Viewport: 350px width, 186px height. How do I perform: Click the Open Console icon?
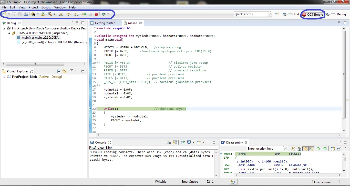coord(199,142)
